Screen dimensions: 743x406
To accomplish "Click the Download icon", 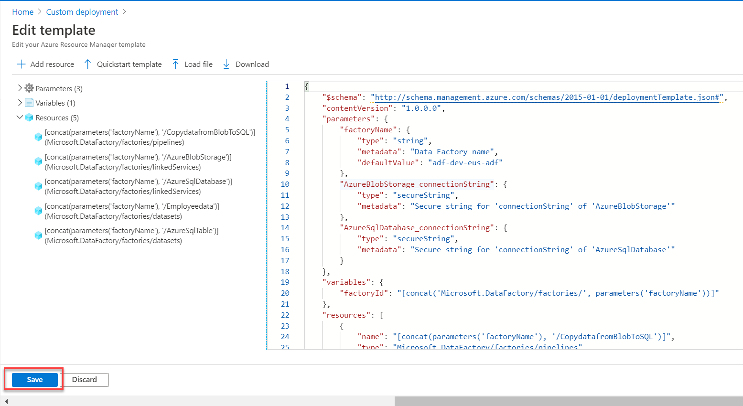I will tap(226, 64).
